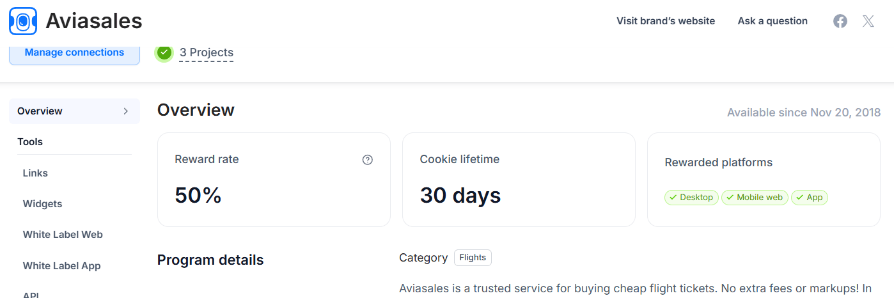
Task: Expand the Overview chevron arrow
Action: [x=126, y=111]
